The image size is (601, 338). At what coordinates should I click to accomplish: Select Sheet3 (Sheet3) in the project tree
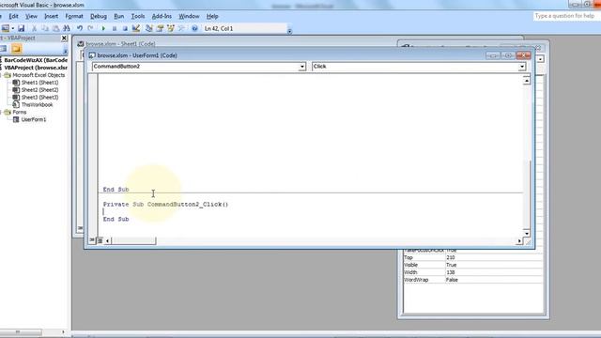pos(39,98)
